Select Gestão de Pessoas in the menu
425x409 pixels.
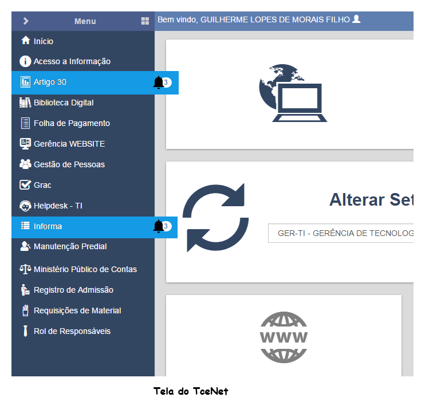69,164
